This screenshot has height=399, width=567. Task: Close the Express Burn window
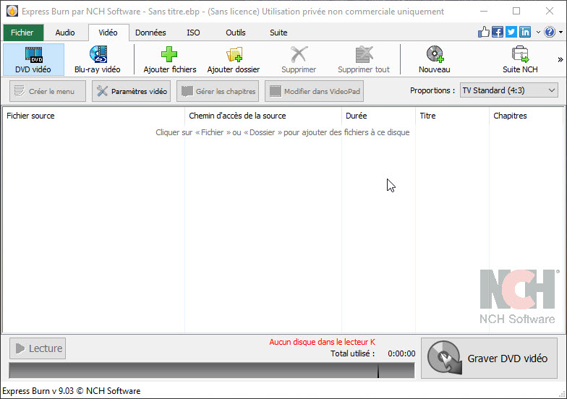[550, 12]
